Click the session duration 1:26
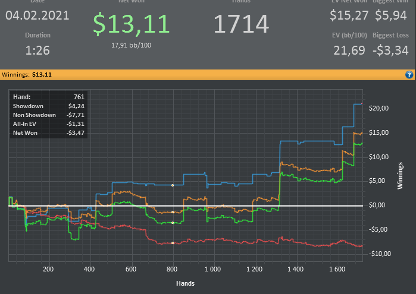 click(37, 50)
